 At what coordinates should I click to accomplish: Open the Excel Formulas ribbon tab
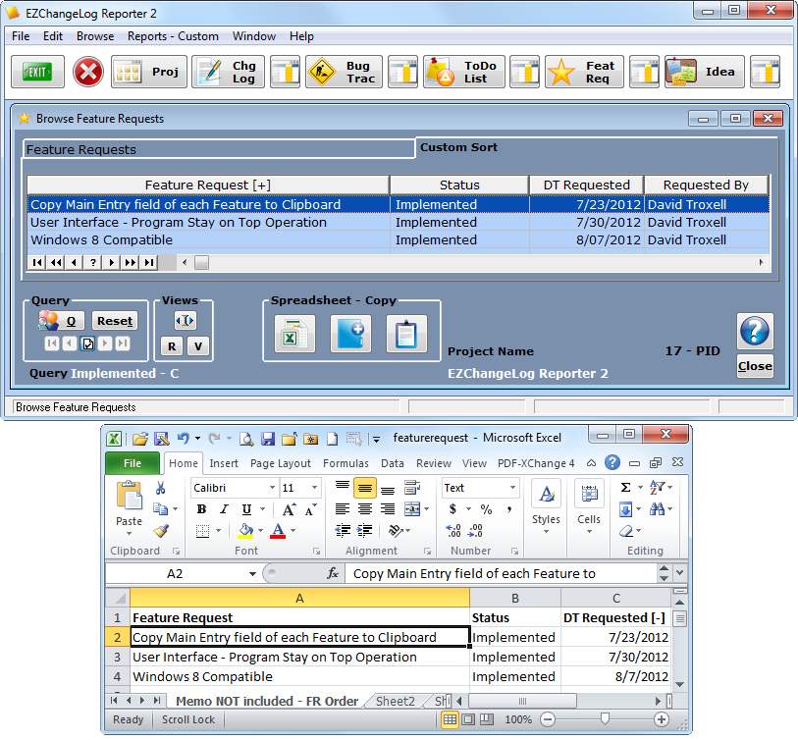[x=346, y=463]
